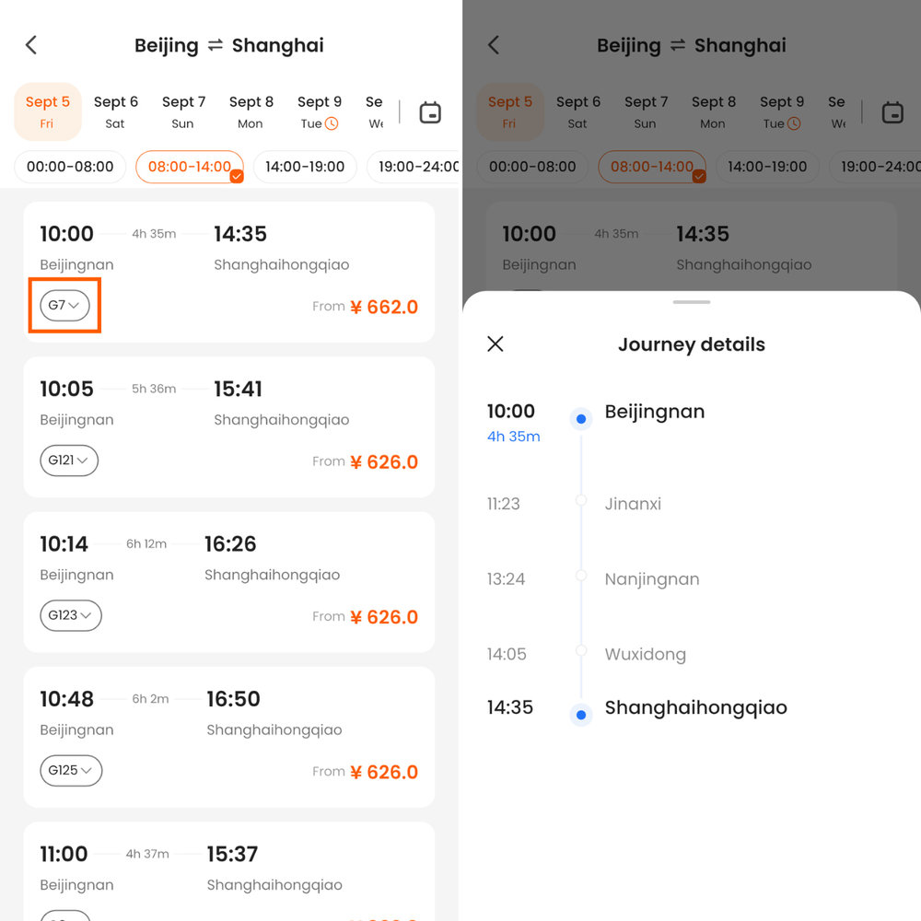The width and height of the screenshot is (921, 921).
Task: Expand train G121 details dropdown
Action: click(69, 460)
